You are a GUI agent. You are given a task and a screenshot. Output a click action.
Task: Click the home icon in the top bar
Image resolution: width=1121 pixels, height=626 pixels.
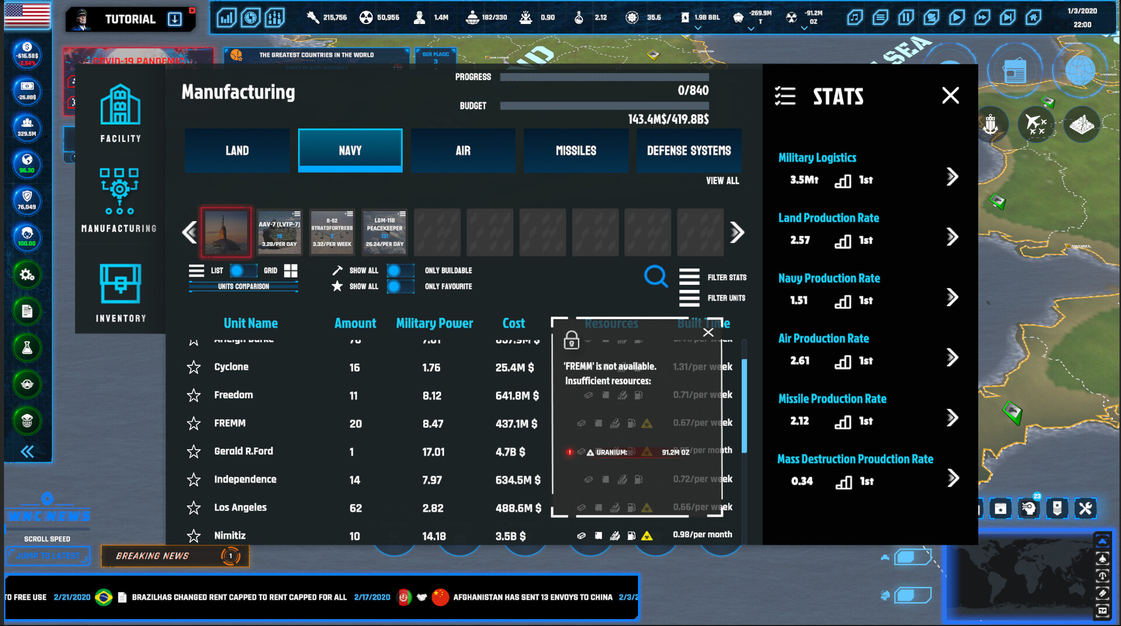1034,18
